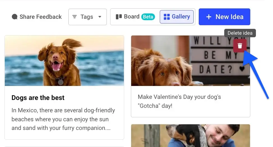273x147 pixels.
Task: Select the Gallery view tab
Action: 177,17
